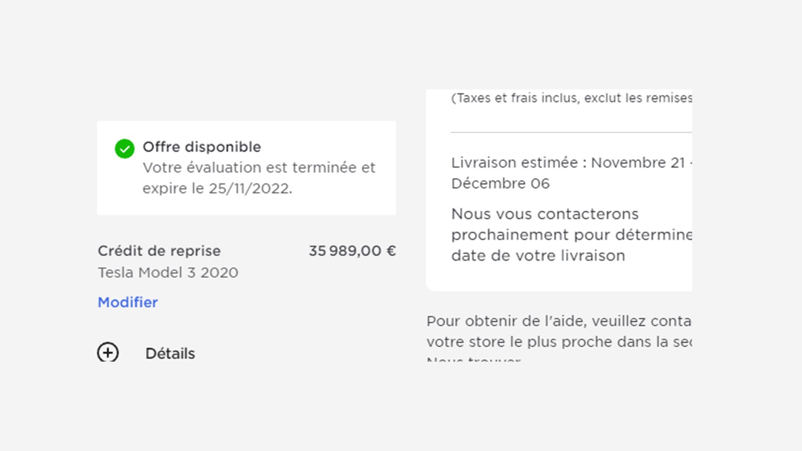Click the expiration date 25/11/2022 text
Image resolution: width=802 pixels, height=451 pixels.
(249, 188)
